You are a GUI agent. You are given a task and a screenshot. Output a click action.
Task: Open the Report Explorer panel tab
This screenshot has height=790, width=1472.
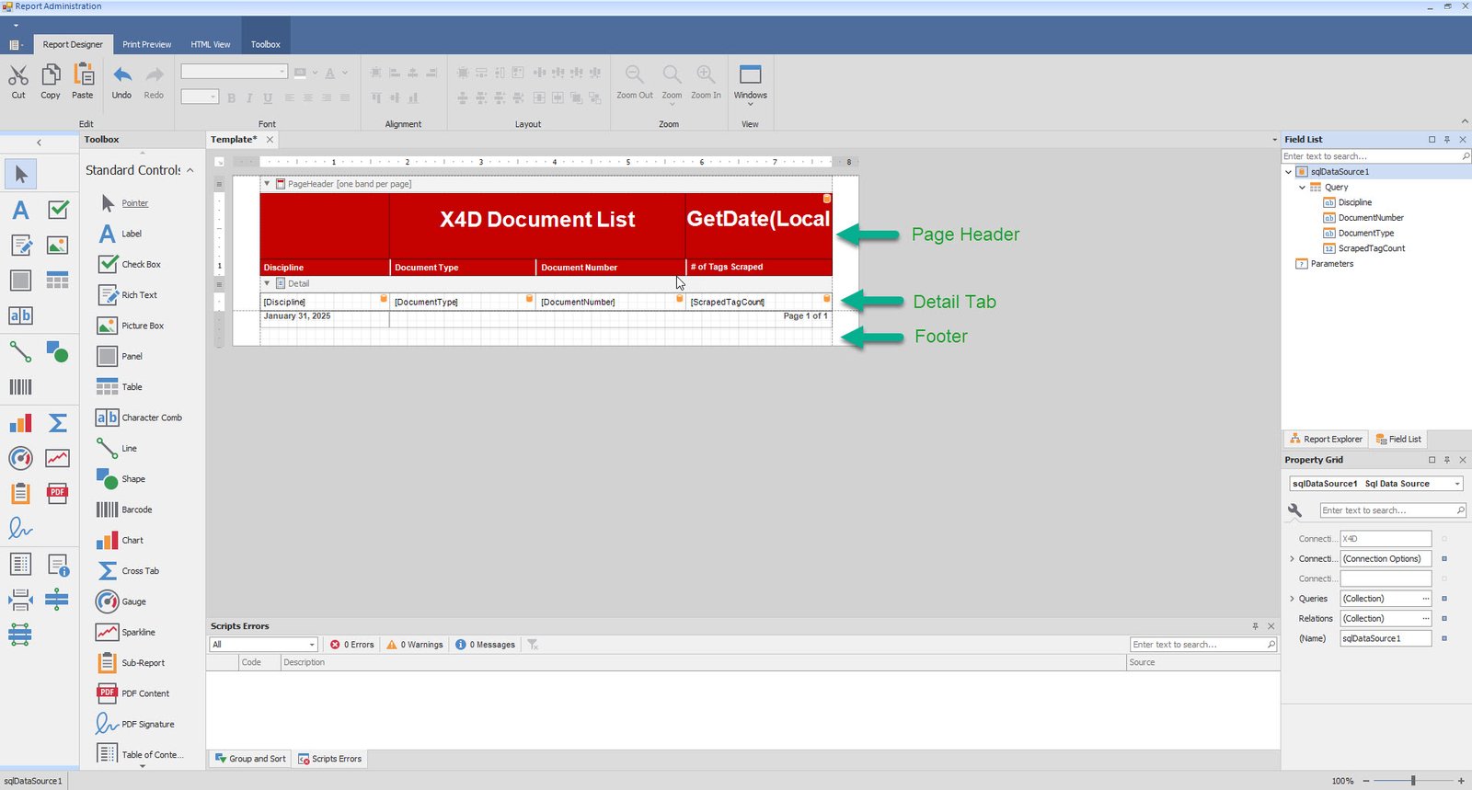coord(1326,440)
